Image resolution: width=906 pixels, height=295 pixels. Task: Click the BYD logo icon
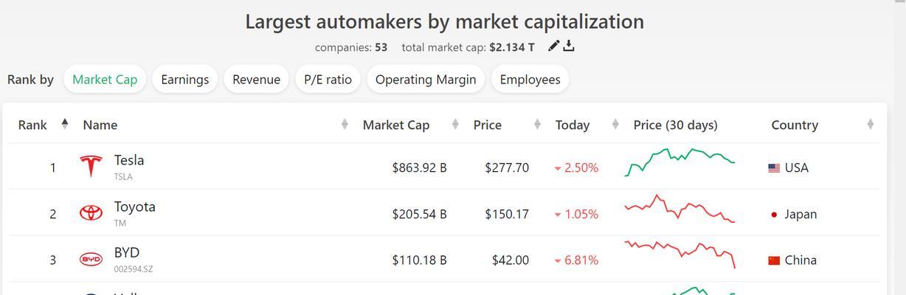click(91, 260)
